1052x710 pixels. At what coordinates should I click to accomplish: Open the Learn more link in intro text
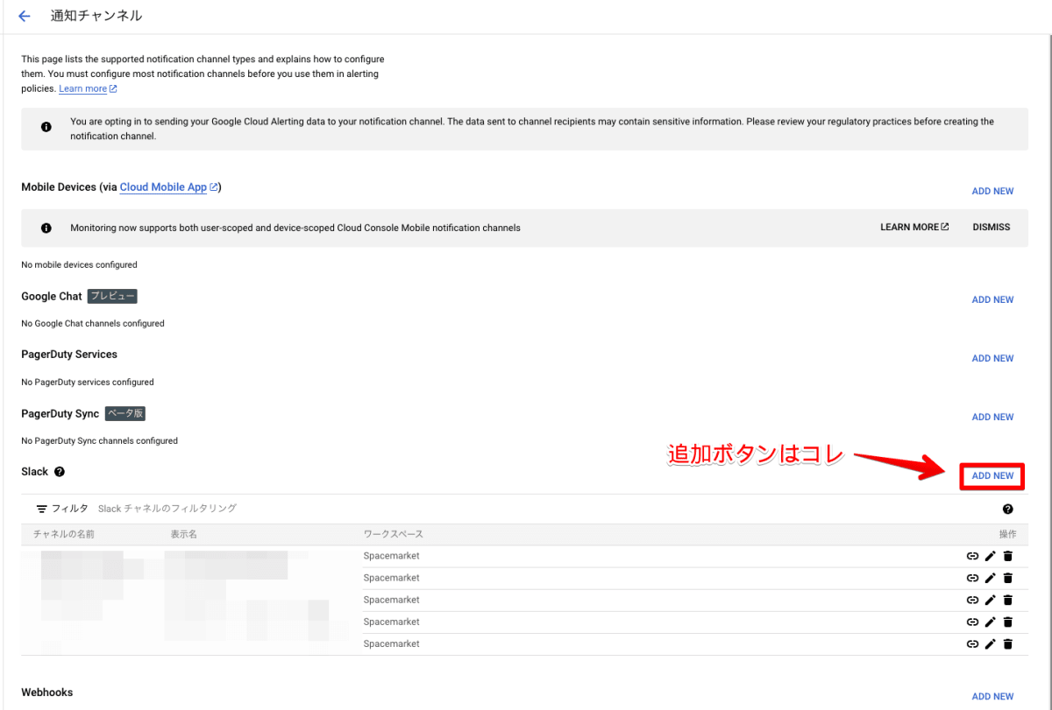88,88
